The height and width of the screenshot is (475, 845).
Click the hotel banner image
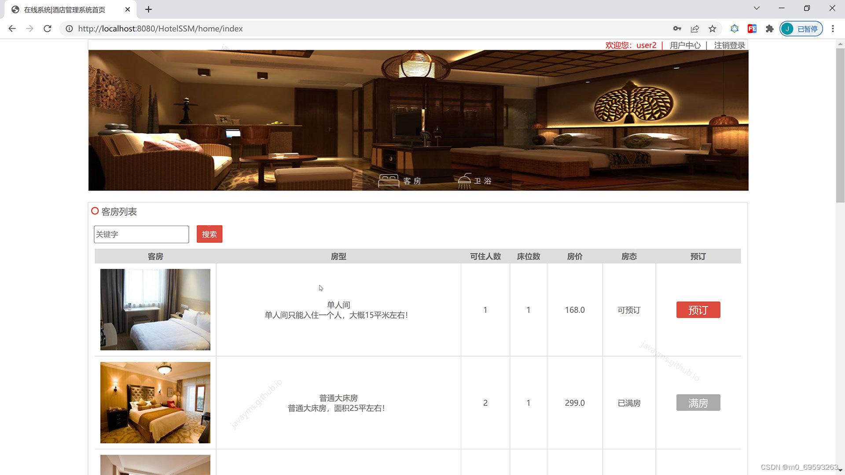(x=418, y=120)
